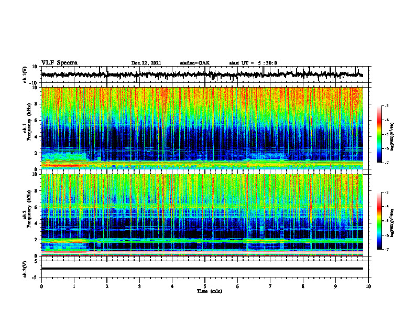This screenshot has width=415, height=321.
Task: Click time axis tick label "8" at bottom
Action: pos(303,286)
